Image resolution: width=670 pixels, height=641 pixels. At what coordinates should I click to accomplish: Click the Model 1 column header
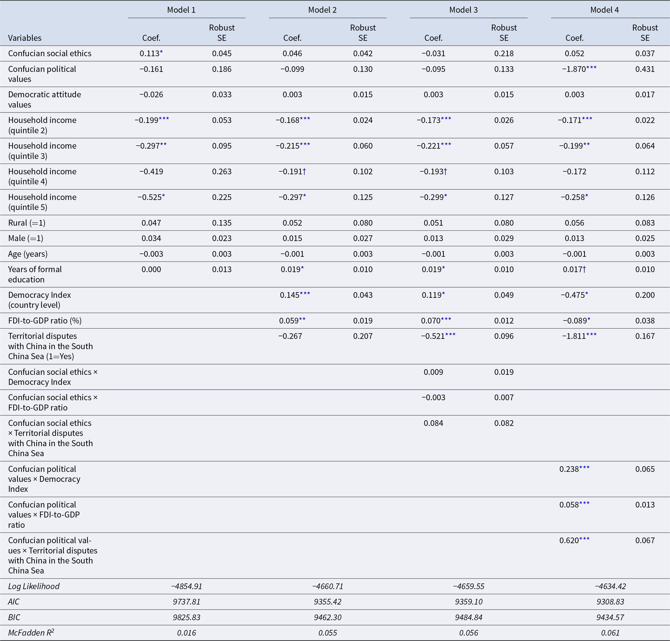point(181,10)
